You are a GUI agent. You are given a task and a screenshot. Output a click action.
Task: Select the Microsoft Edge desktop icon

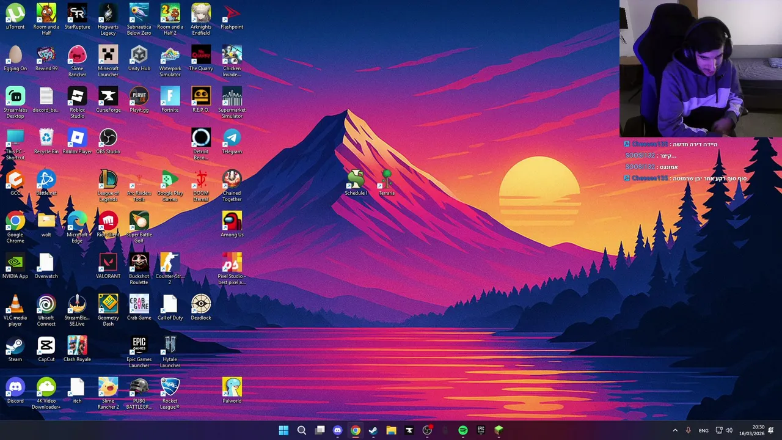click(x=77, y=227)
